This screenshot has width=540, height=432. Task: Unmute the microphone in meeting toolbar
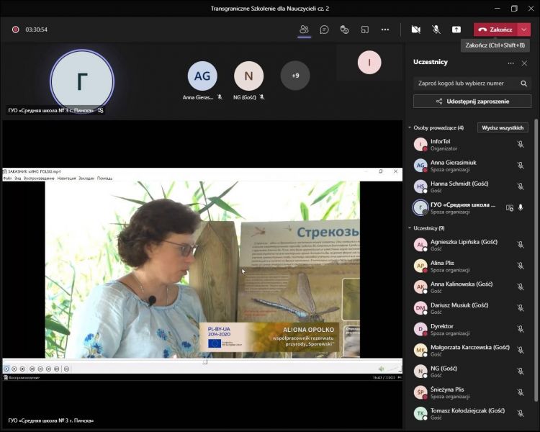tap(436, 30)
